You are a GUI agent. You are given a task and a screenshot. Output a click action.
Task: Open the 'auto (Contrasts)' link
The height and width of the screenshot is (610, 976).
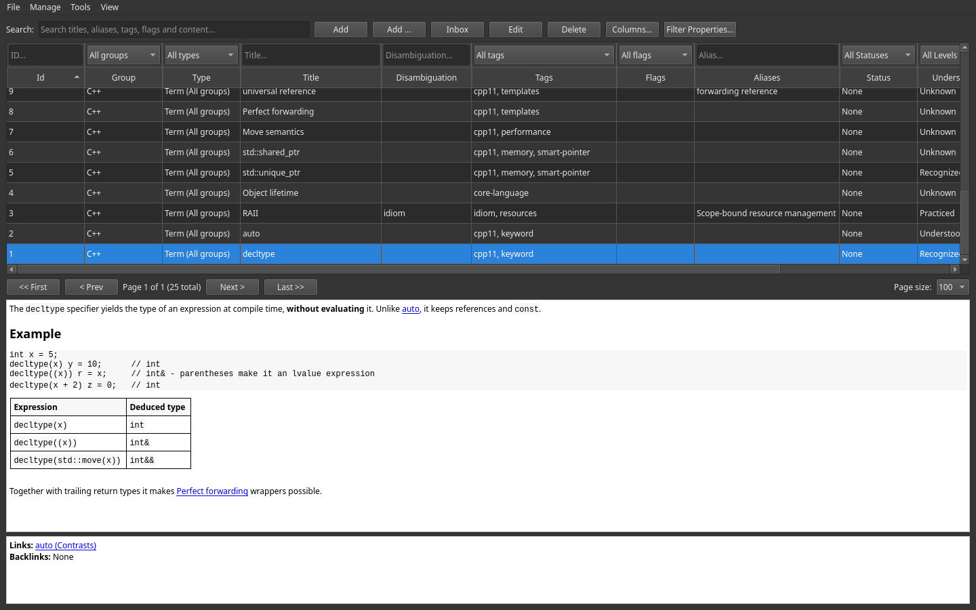coord(66,546)
